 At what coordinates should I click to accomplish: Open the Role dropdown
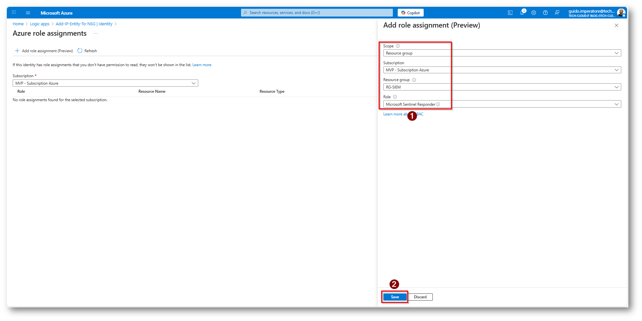502,104
